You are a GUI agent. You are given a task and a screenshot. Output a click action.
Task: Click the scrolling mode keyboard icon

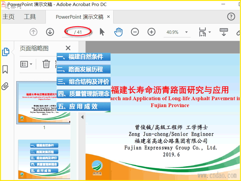(224, 32)
